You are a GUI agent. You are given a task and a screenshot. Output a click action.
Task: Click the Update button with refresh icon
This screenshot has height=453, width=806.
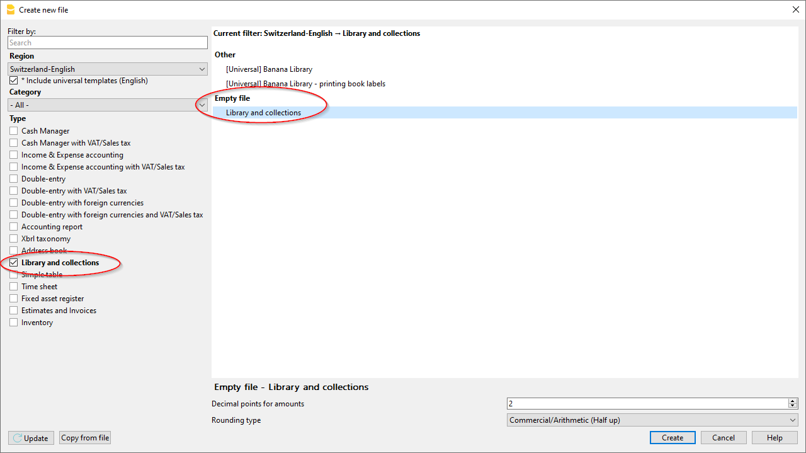[31, 438]
